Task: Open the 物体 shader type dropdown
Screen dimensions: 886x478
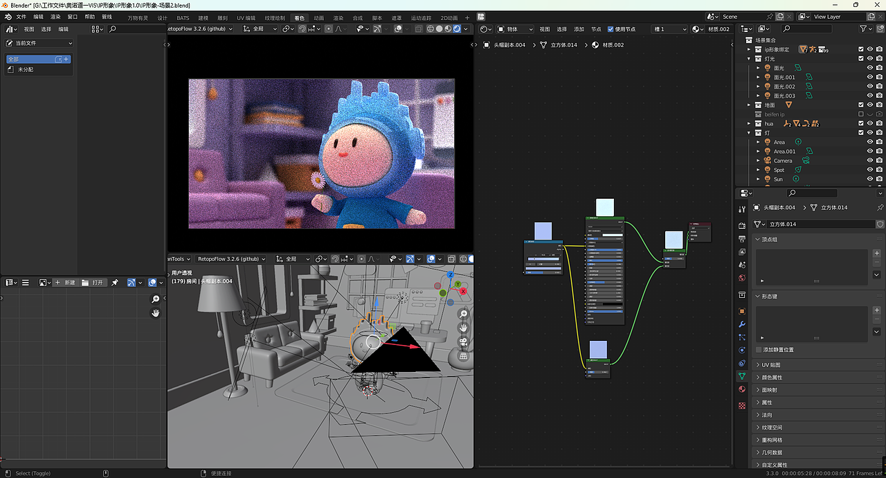Action: click(x=516, y=29)
